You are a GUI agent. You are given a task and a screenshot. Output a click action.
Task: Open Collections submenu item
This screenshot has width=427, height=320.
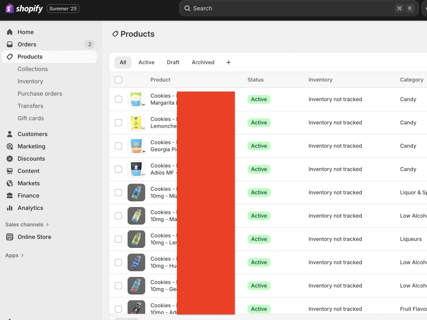(33, 69)
